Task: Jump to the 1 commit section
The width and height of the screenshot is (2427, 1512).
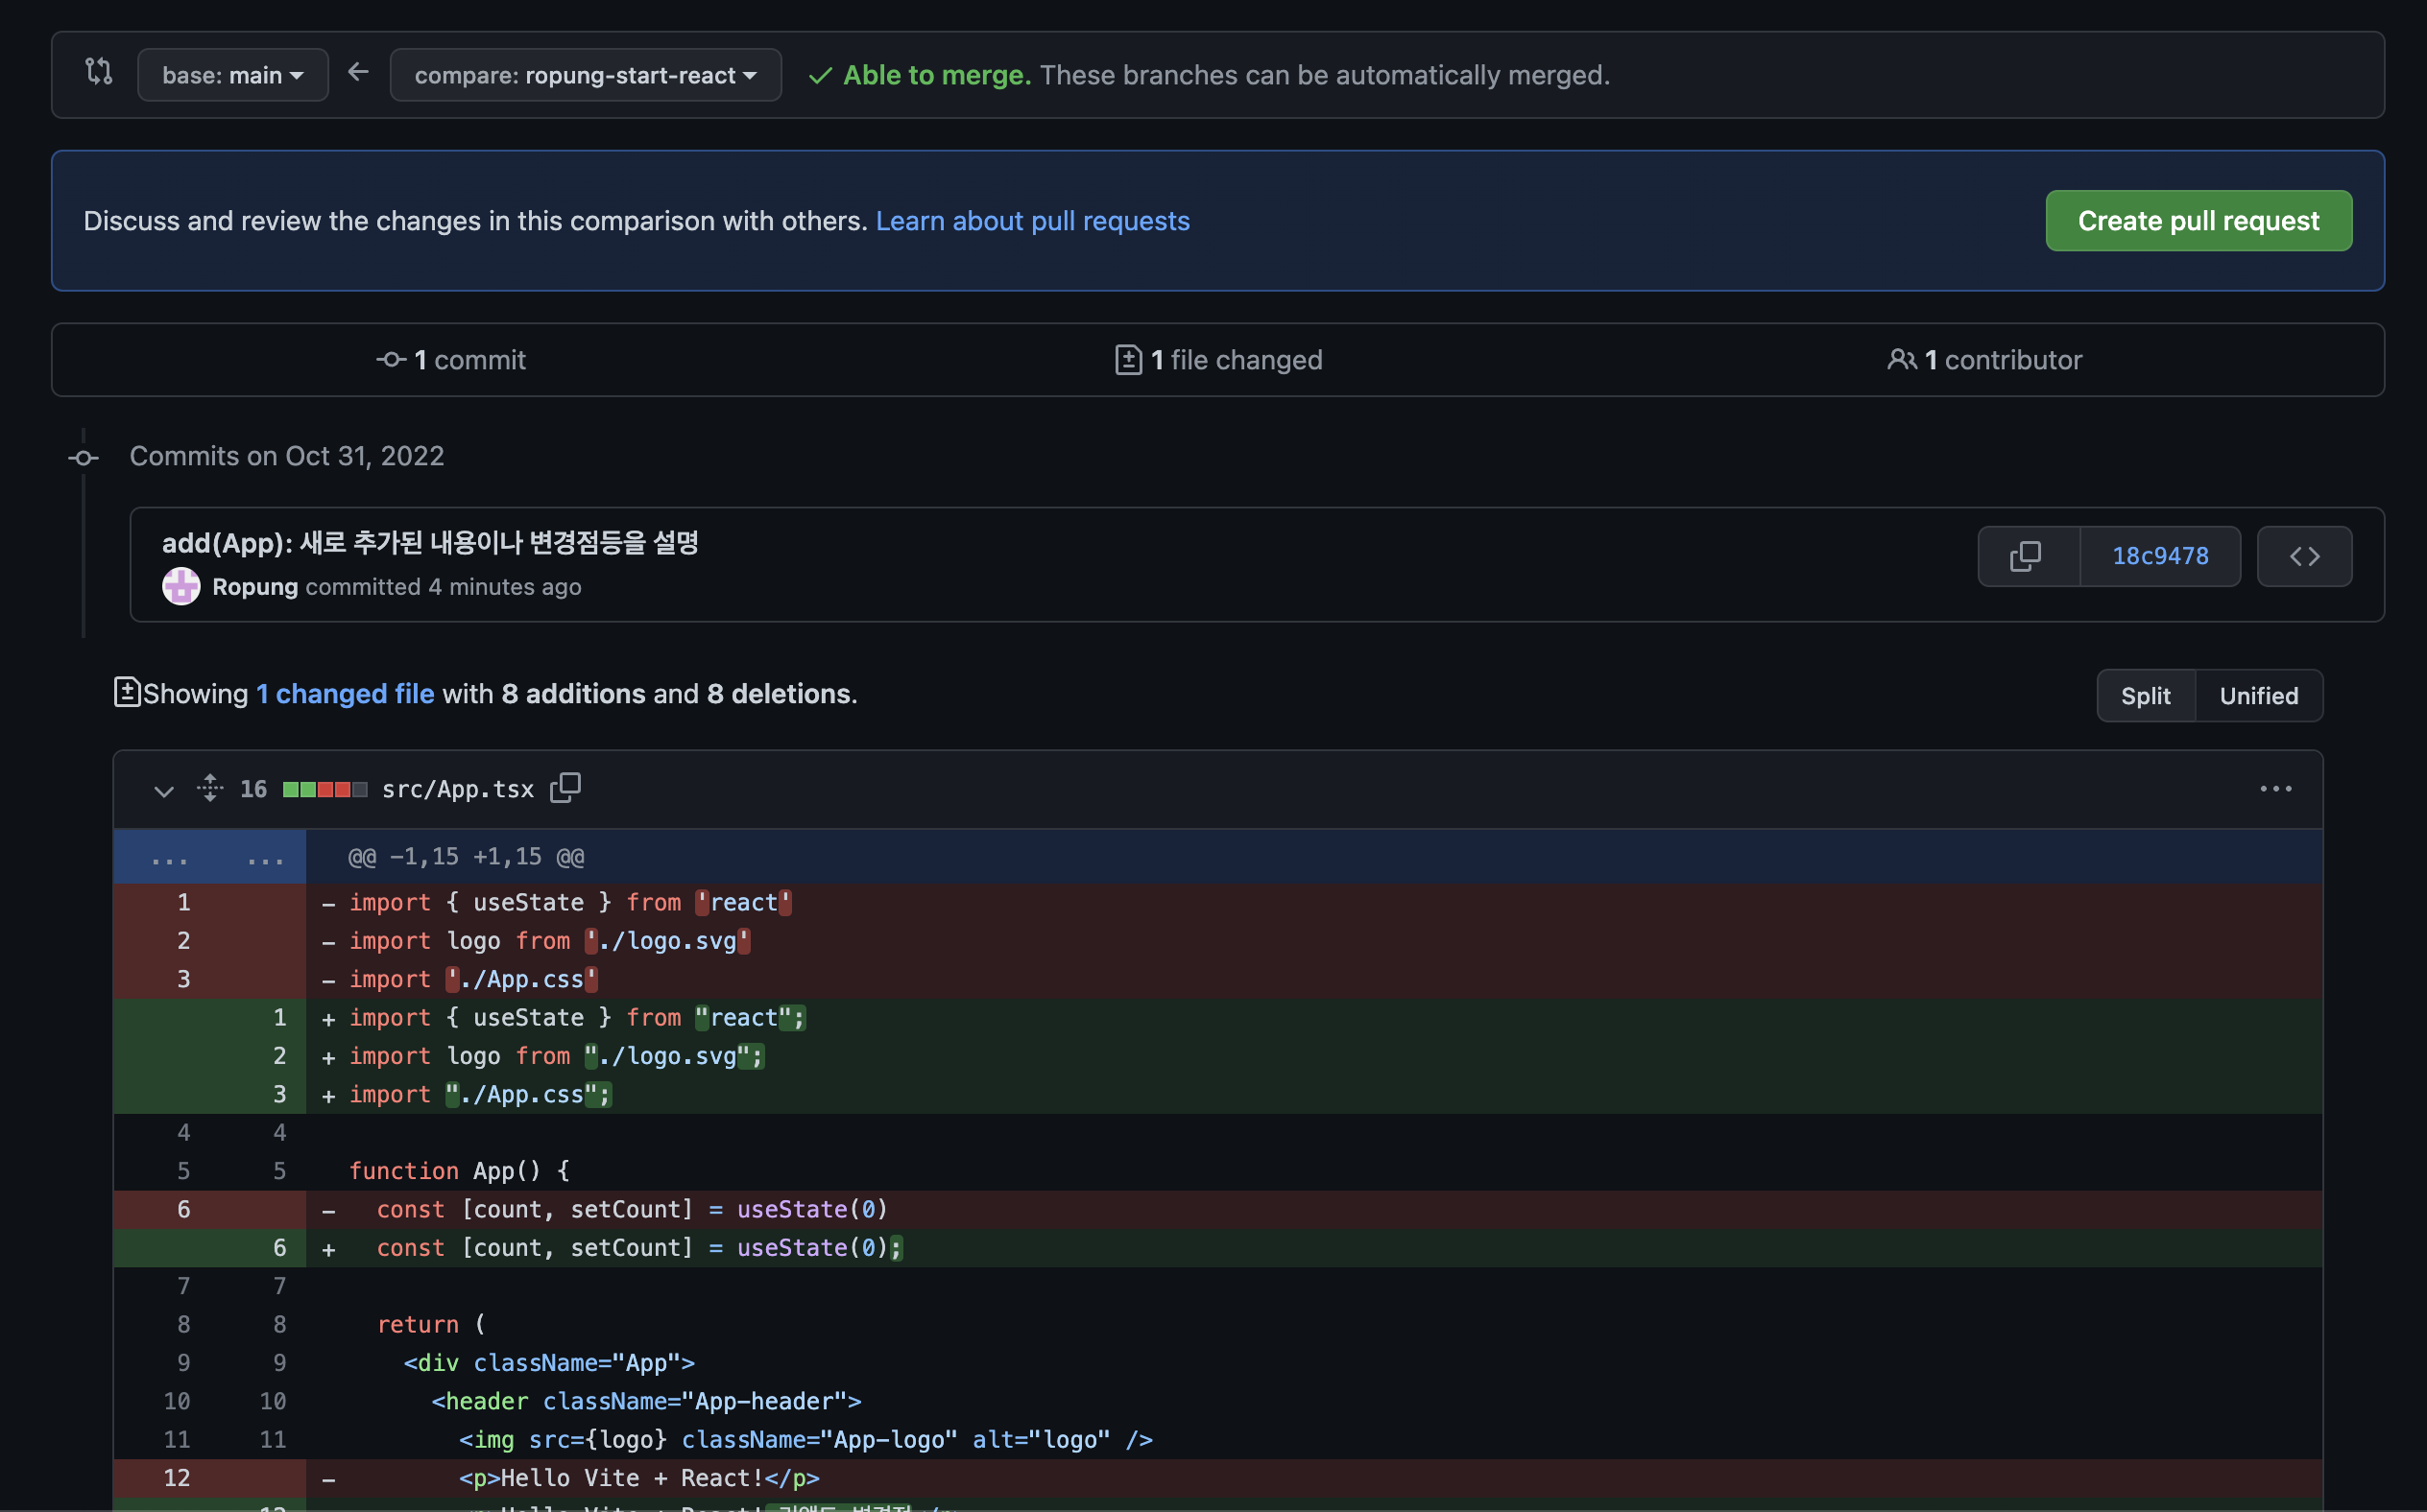Action: (x=451, y=360)
